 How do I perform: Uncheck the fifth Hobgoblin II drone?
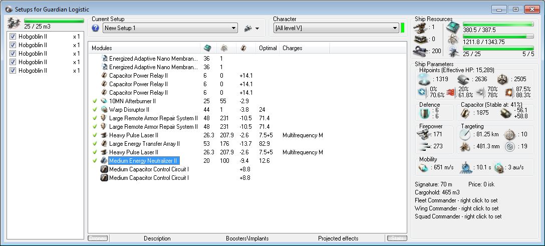(x=13, y=71)
